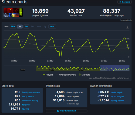
Task: Click the 'reviews' link
Action: pyautogui.click(x=26, y=109)
